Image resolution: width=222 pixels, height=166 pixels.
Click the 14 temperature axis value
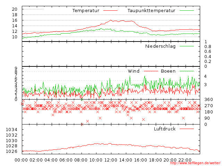tap(15, 26)
